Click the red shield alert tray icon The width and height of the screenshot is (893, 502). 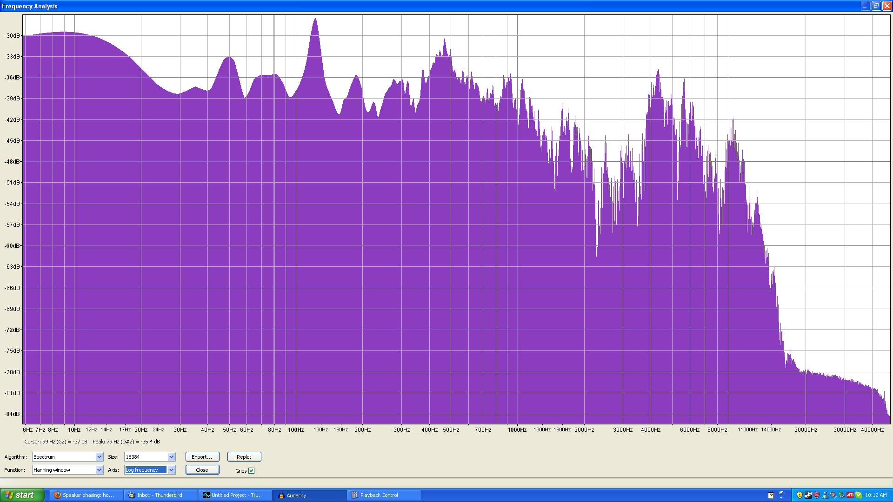pos(816,495)
